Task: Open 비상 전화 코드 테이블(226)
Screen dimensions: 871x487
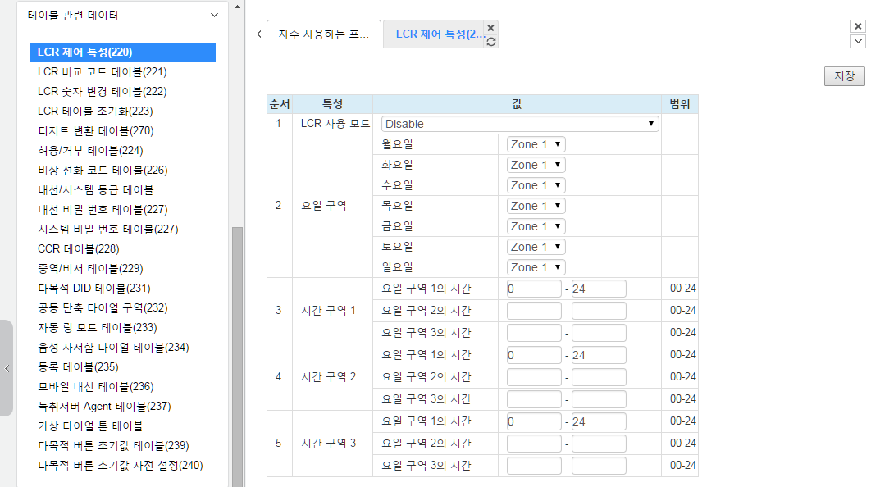Action: (103, 171)
